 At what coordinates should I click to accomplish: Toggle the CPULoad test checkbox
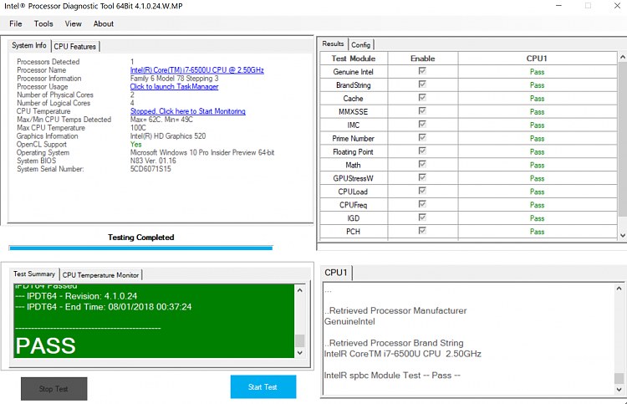pos(422,191)
